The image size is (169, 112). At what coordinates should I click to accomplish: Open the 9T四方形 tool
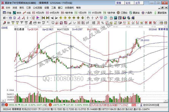95,13
